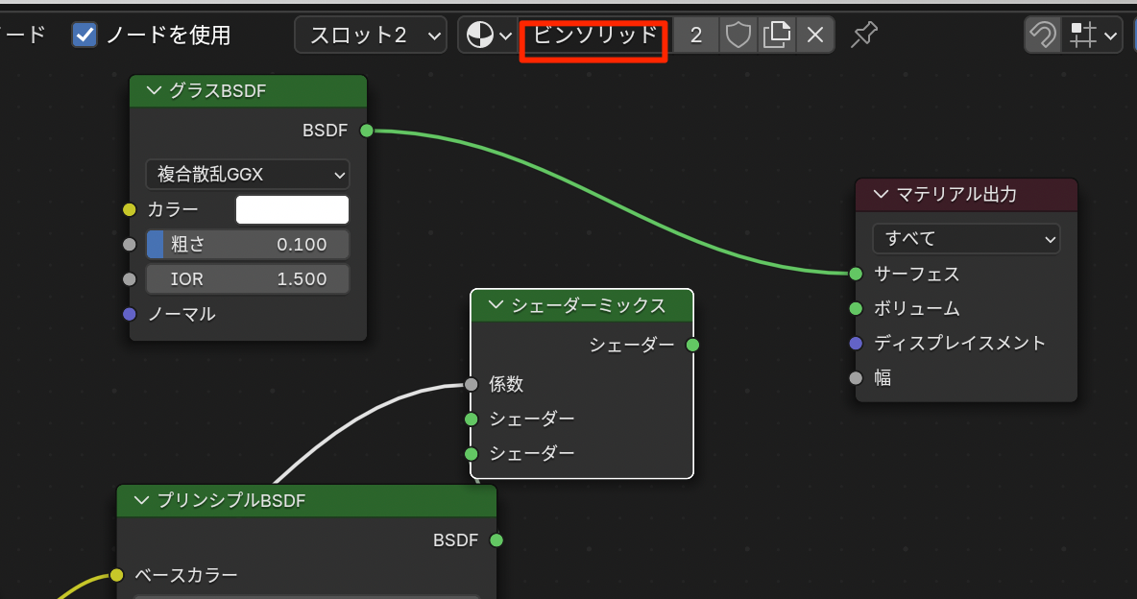1137x599 pixels.
Task: Unlink the material with X icon
Action: pyautogui.click(x=815, y=36)
